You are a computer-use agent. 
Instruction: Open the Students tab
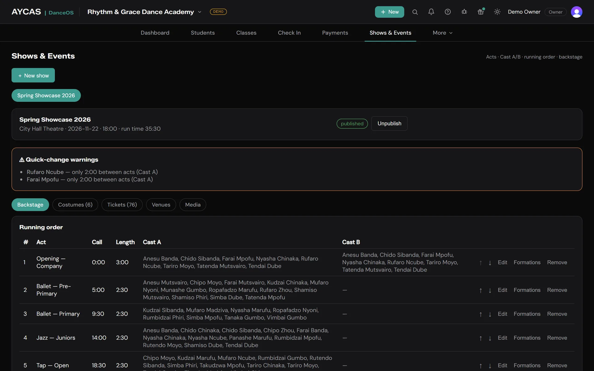click(x=203, y=33)
